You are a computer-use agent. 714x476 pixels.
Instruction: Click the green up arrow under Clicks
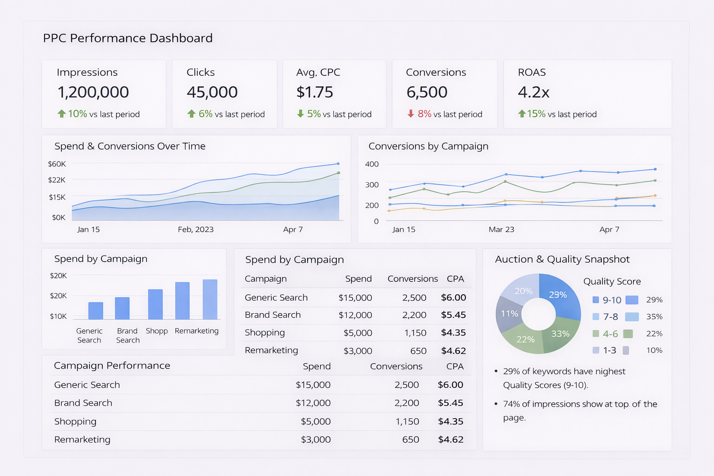[191, 113]
